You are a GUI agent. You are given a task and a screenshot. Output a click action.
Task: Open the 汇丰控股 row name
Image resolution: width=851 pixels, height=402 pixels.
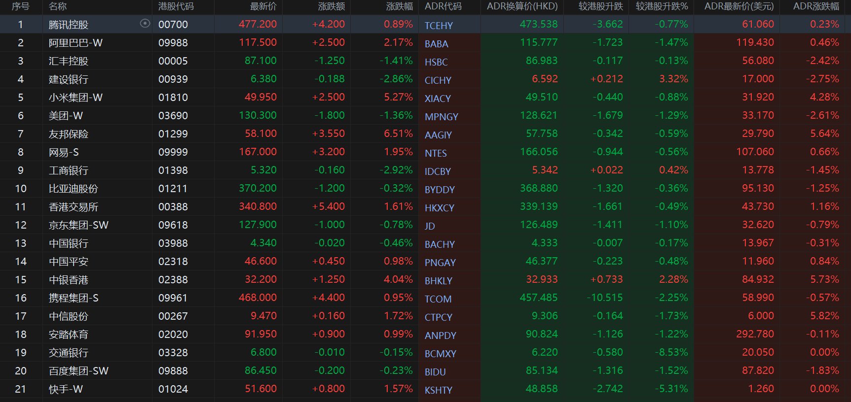coord(69,61)
